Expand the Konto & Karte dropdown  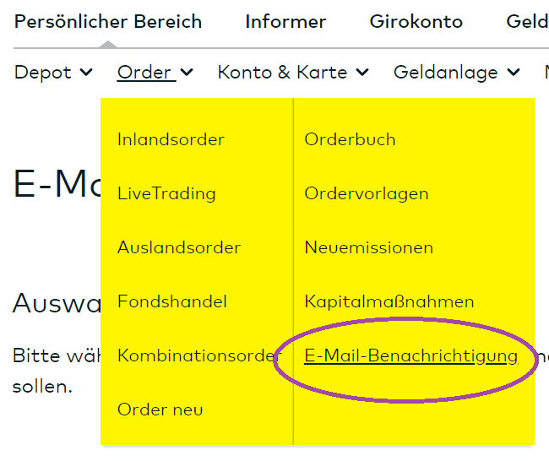tap(292, 73)
